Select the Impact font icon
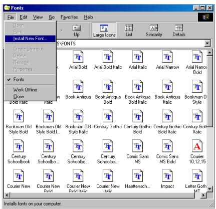 167,175
